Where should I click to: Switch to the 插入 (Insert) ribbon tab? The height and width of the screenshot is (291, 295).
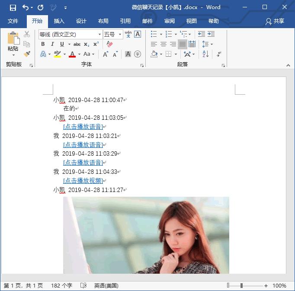point(59,21)
